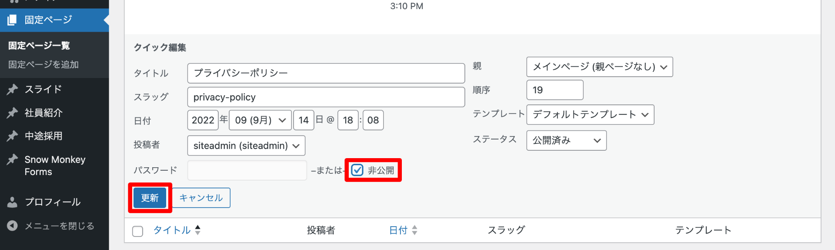Uncheck the 非公開 checkbox

[357, 170]
